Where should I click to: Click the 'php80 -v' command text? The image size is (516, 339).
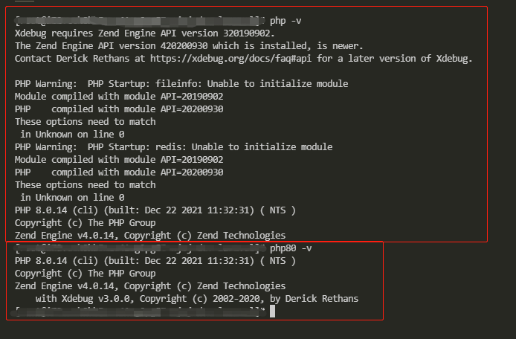291,248
